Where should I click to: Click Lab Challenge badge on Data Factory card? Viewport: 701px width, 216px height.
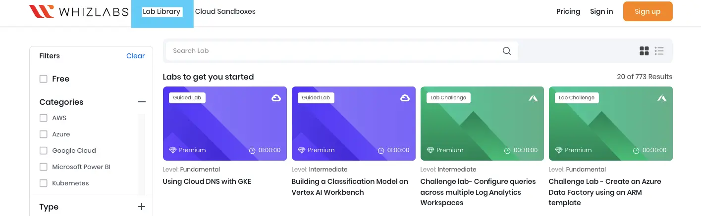coord(577,98)
